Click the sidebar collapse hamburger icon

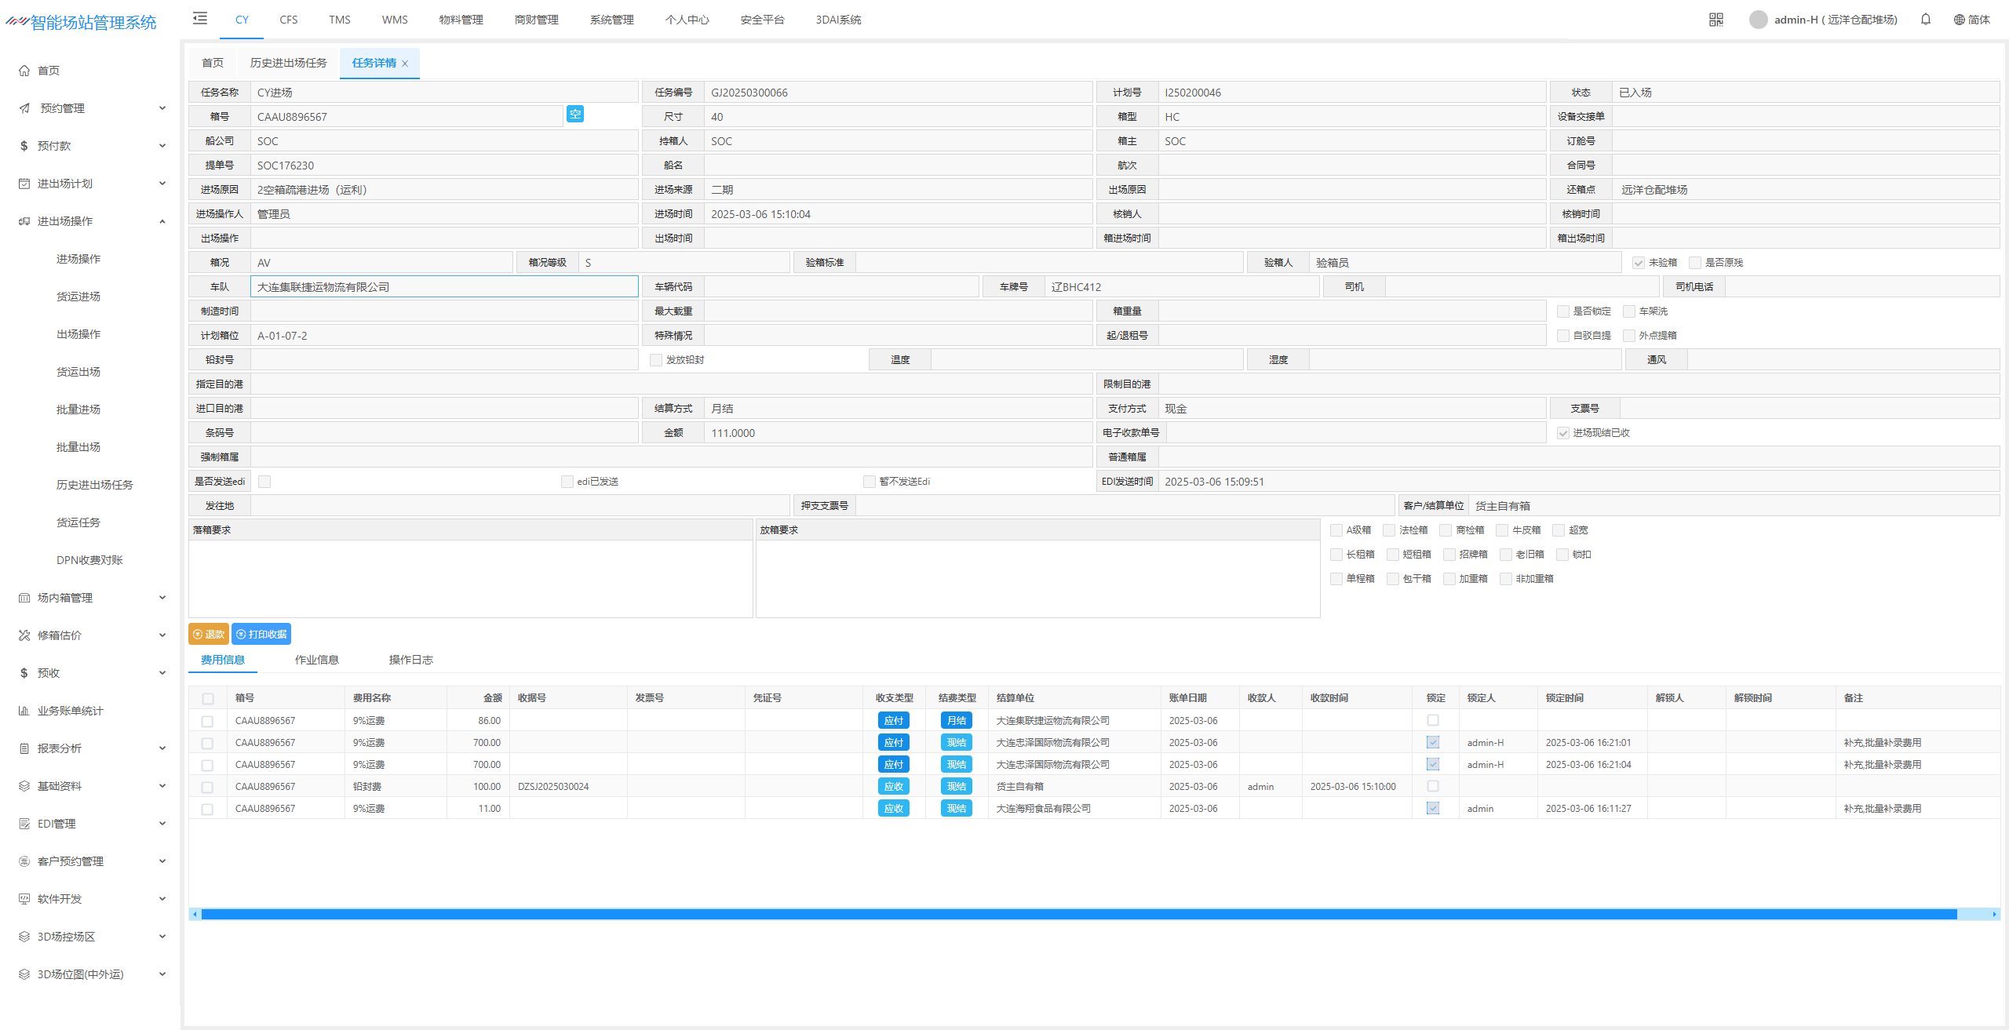click(200, 18)
